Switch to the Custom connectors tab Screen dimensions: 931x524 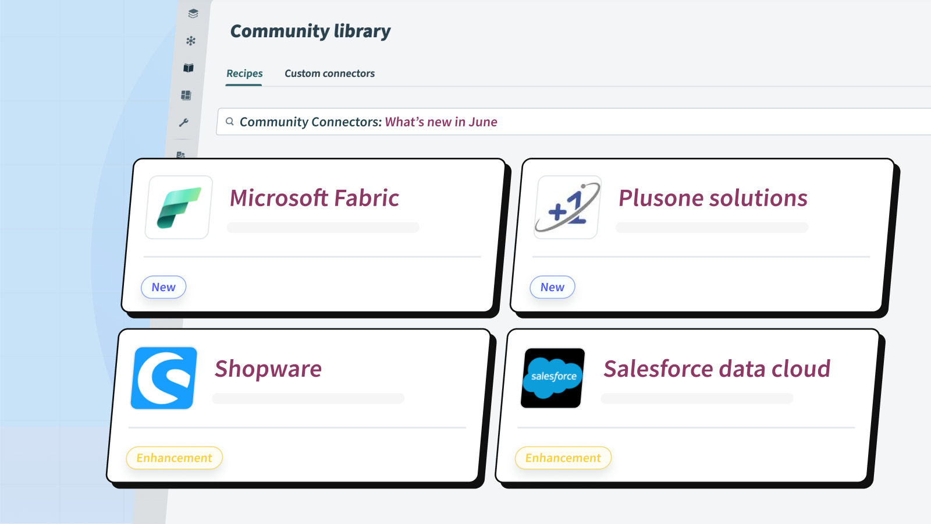[x=329, y=73]
